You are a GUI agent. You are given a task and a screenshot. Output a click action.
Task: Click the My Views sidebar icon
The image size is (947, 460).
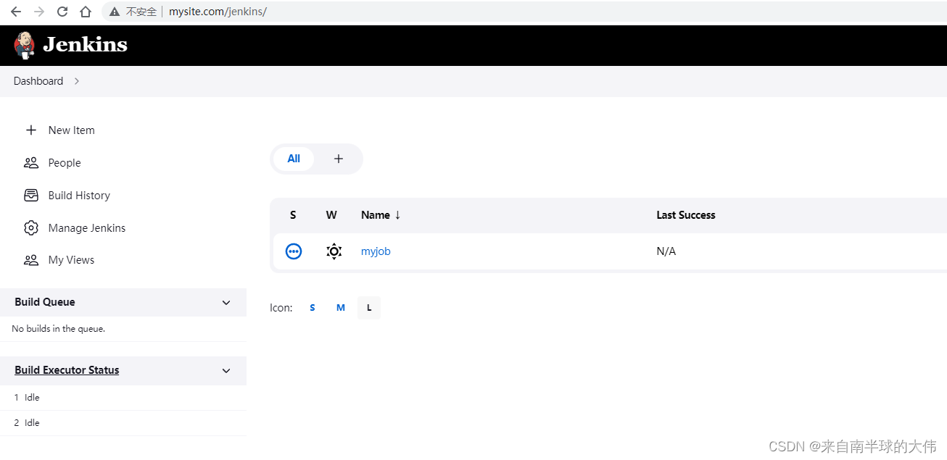31,260
